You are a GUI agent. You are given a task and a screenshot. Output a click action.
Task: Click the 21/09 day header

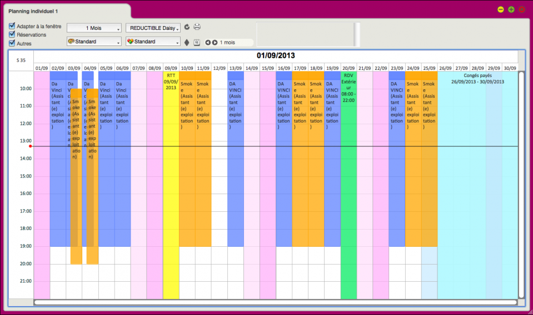coord(365,68)
